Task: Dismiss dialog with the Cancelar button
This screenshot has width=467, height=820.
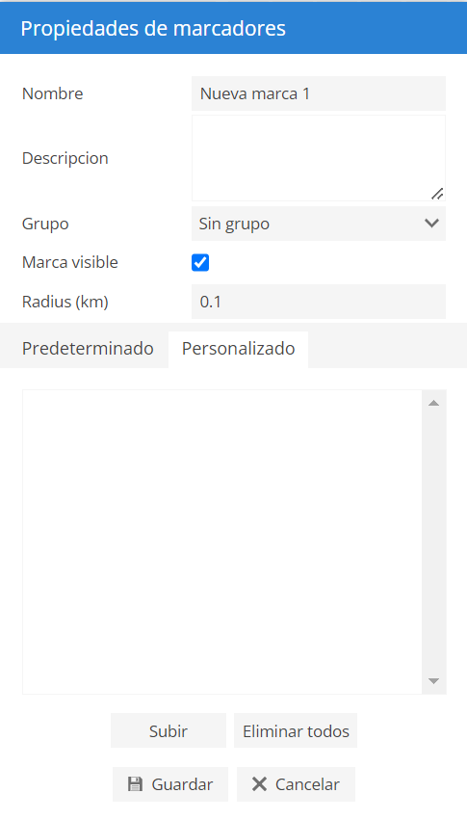Action: pyautogui.click(x=296, y=784)
